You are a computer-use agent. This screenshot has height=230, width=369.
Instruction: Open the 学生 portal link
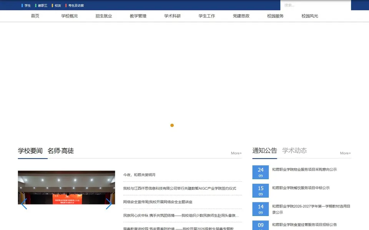tap(28, 5)
